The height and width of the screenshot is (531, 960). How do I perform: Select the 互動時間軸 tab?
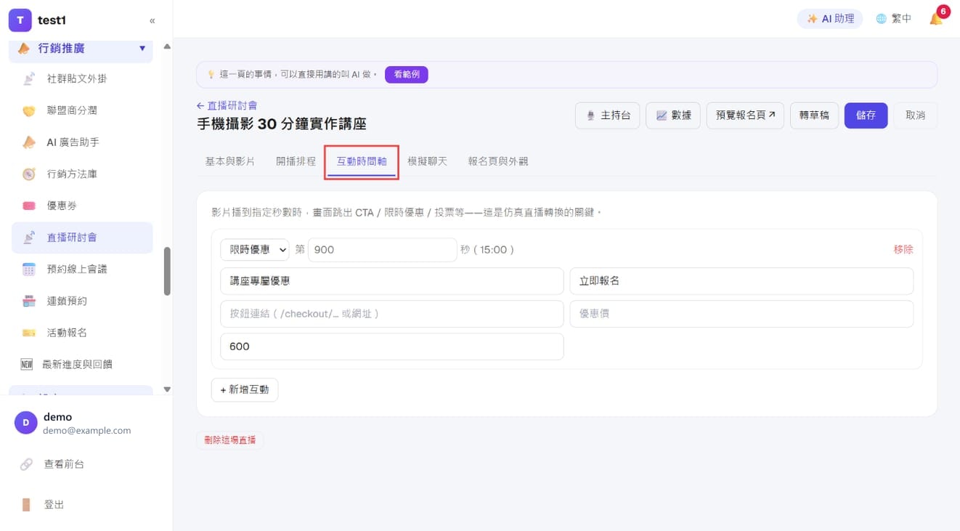362,161
